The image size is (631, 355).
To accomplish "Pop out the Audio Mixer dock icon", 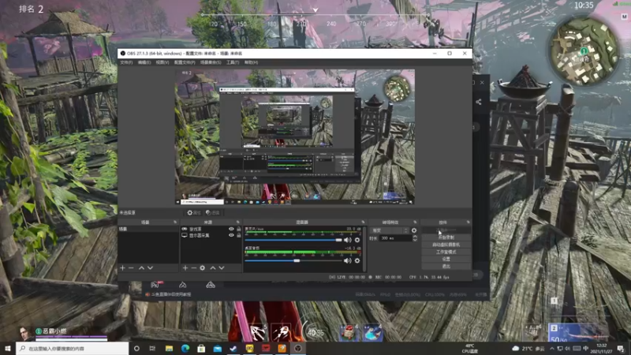I will [x=363, y=222].
